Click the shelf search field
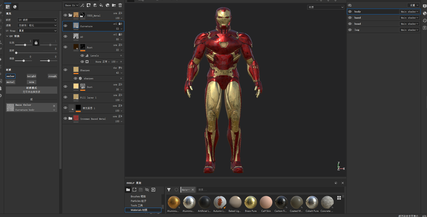The image size is (427, 217). point(270,190)
